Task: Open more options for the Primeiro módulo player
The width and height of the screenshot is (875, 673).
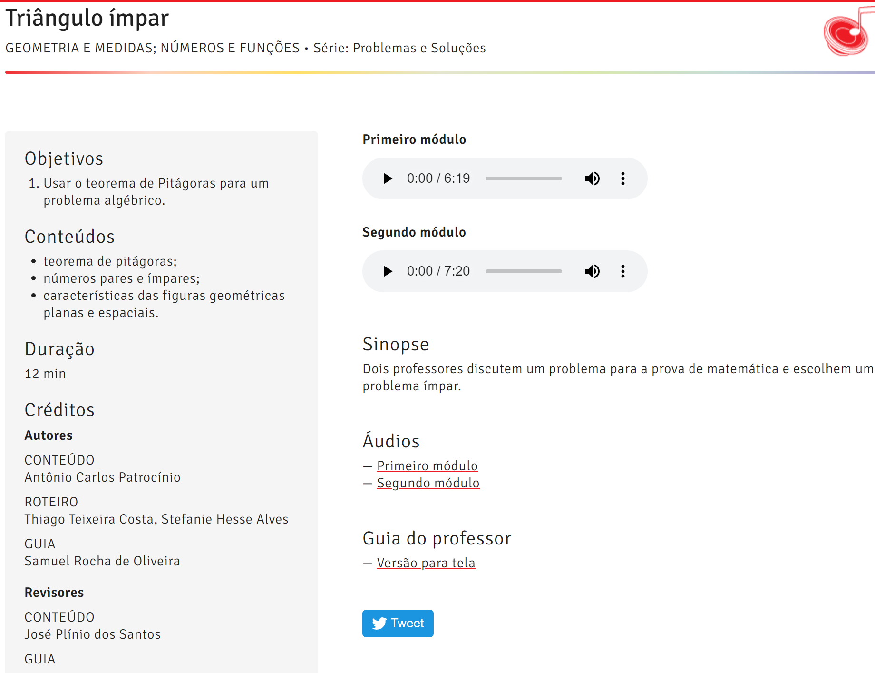Action: (623, 178)
